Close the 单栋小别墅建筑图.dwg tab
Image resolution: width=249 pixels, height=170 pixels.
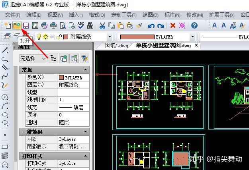point(196,45)
